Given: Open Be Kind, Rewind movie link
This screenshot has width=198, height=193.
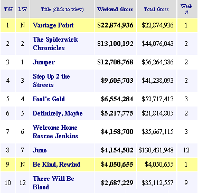Looking at the screenshot, I should (x=56, y=165).
